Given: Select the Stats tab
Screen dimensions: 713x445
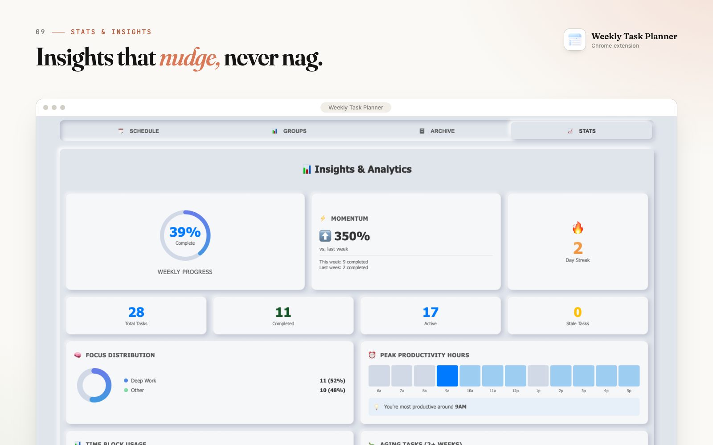Looking at the screenshot, I should pyautogui.click(x=582, y=131).
